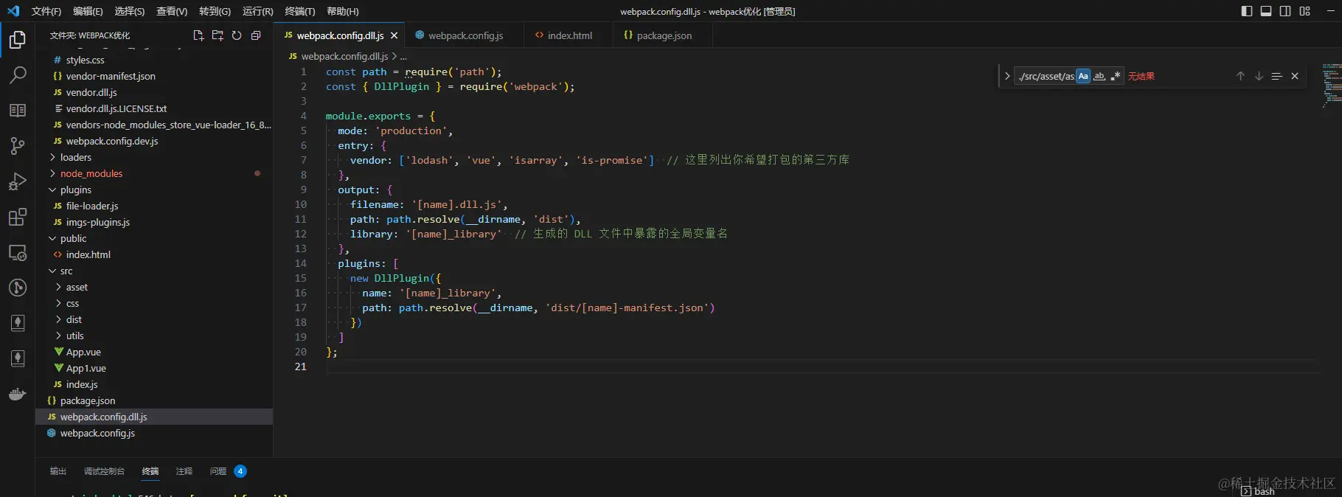The width and height of the screenshot is (1342, 497).
Task: Expand the dist folder under src
Action: click(154, 319)
